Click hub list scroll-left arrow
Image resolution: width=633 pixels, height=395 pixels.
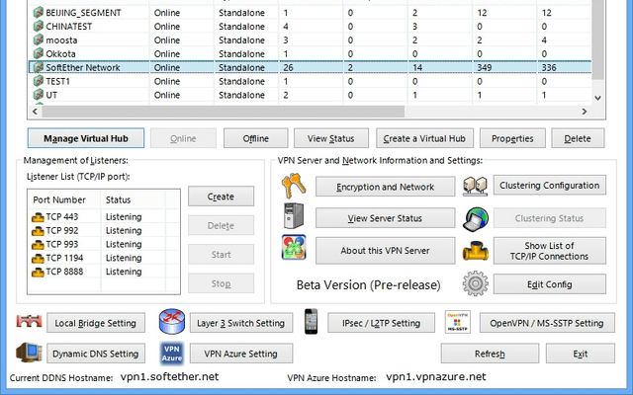click(x=35, y=112)
